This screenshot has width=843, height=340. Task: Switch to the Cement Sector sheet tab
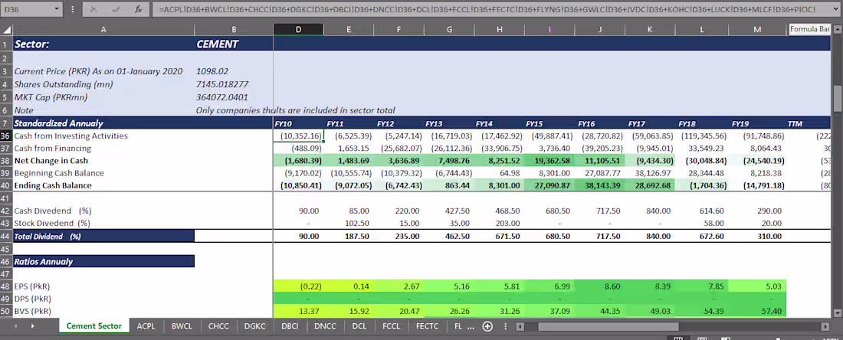point(94,325)
